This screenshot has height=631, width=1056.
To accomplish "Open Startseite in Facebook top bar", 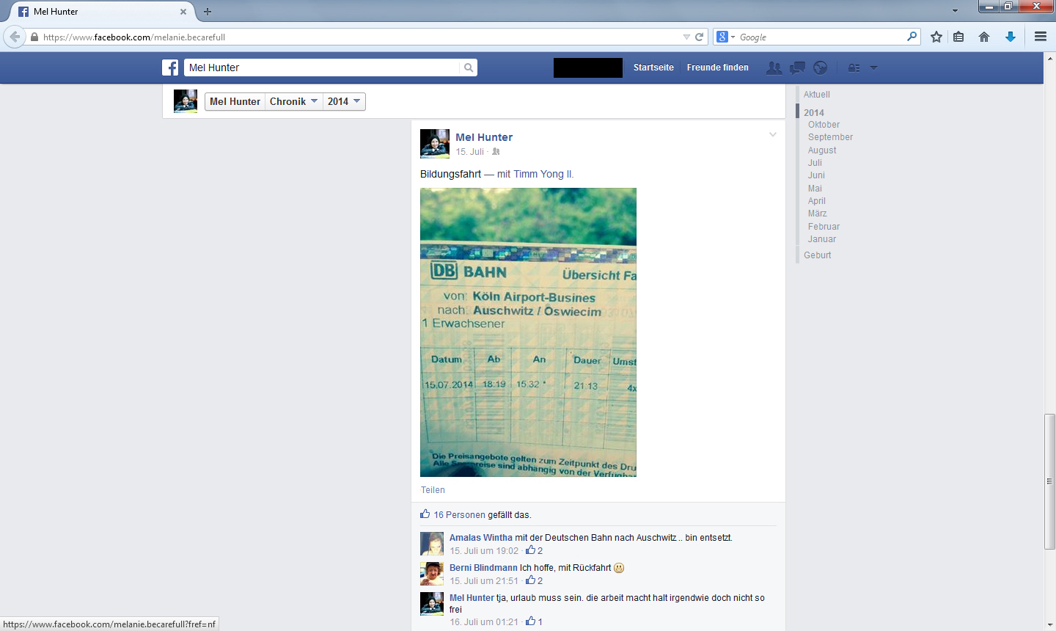I will pyautogui.click(x=653, y=68).
